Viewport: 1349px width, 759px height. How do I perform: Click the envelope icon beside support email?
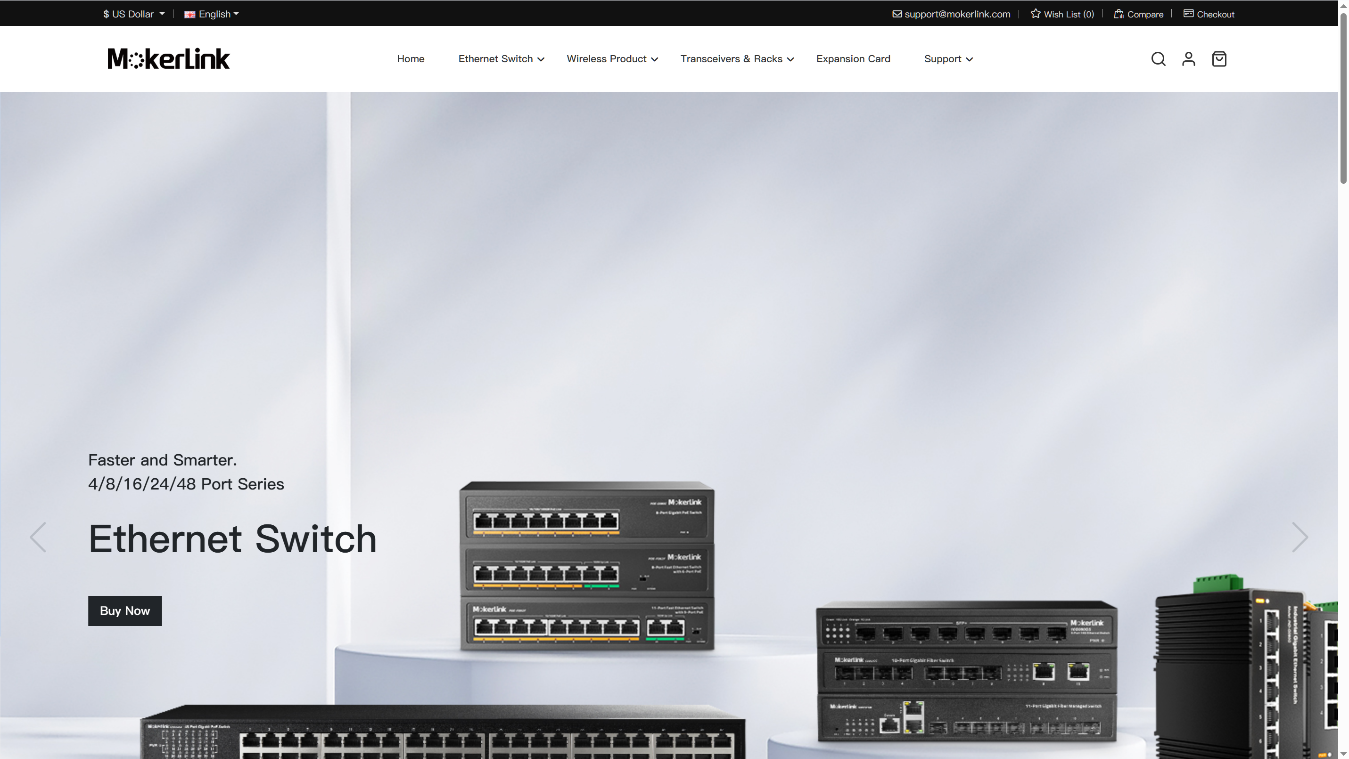coord(897,14)
